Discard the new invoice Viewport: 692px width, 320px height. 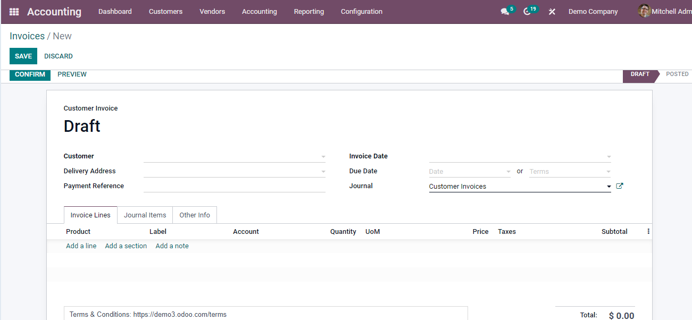point(59,56)
